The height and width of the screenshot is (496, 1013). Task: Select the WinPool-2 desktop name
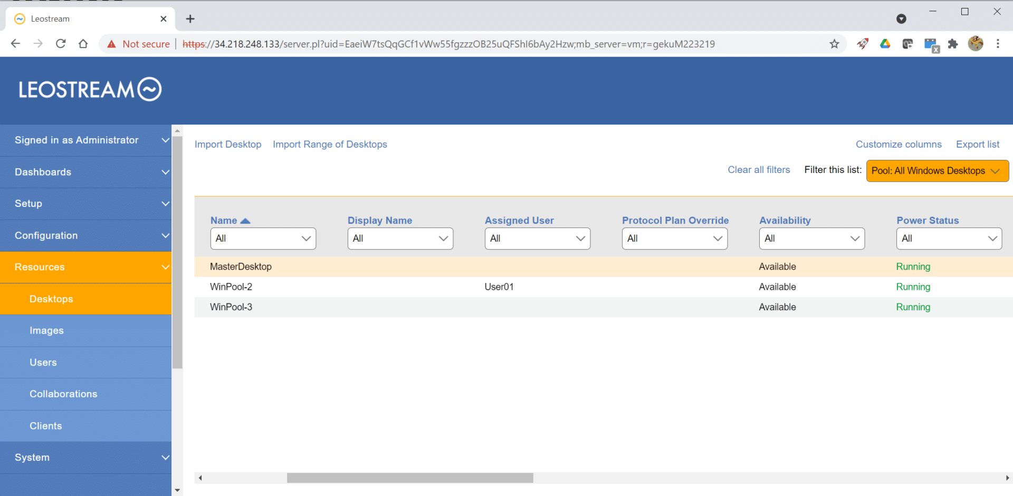231,287
